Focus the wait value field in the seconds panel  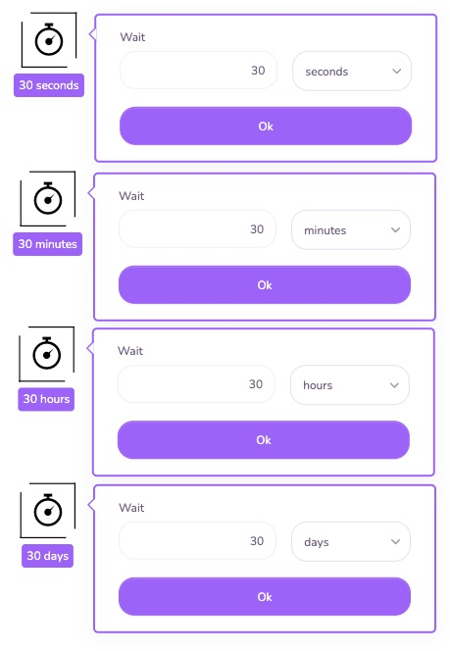[x=198, y=71]
